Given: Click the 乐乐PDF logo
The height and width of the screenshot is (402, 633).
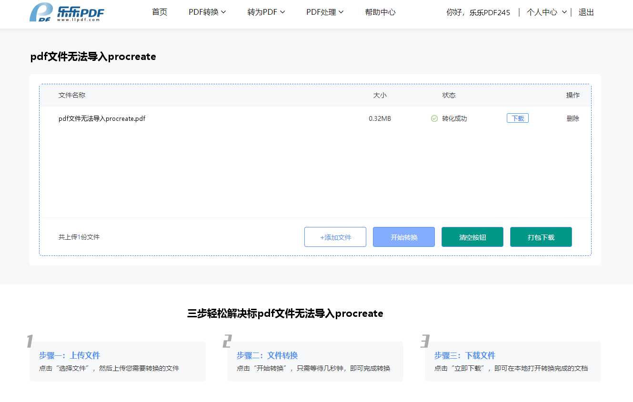Looking at the screenshot, I should coord(67,12).
